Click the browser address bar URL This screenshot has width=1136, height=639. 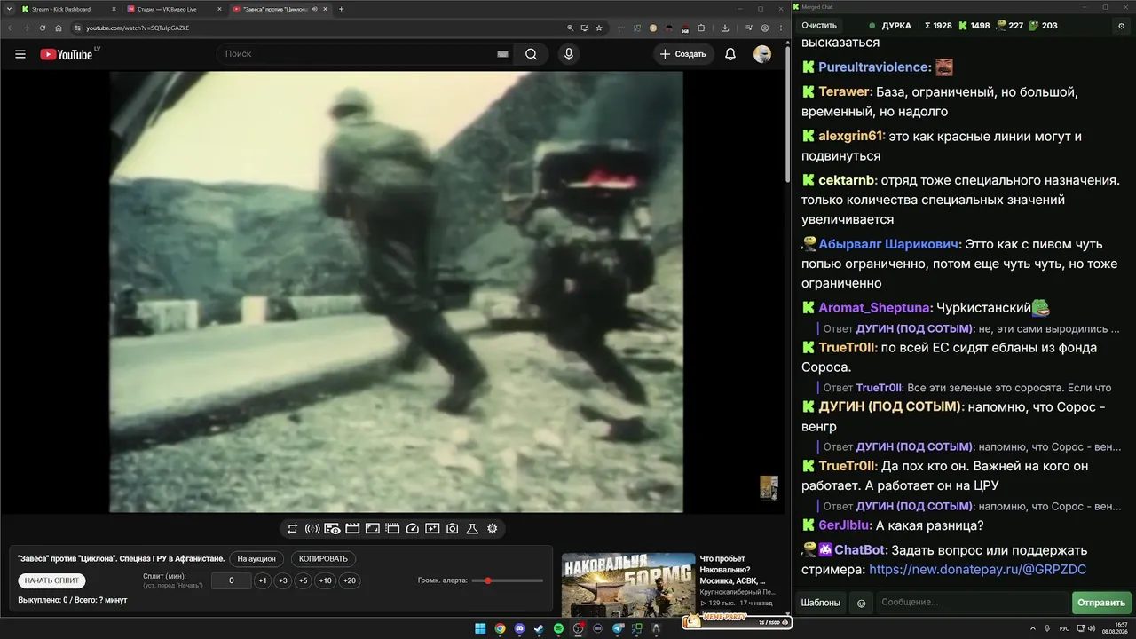(x=138, y=28)
